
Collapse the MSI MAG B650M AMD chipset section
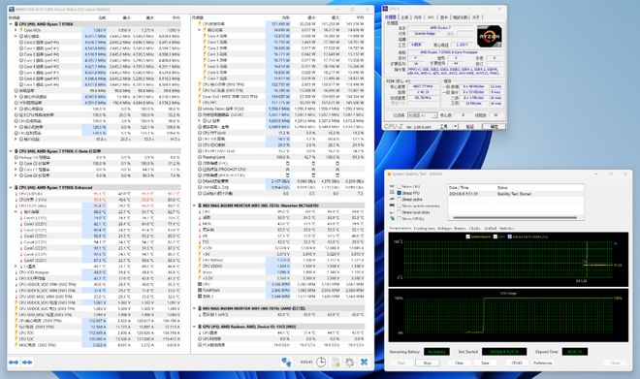coord(195,308)
